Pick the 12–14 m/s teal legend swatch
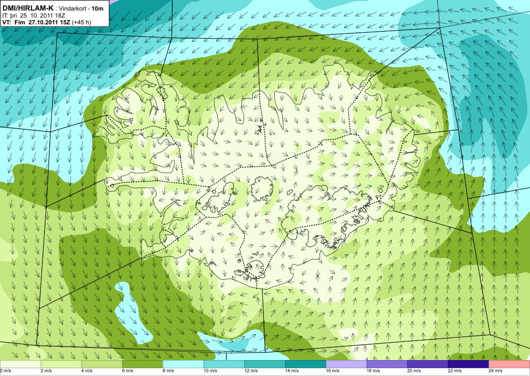Image resolution: width=530 pixels, height=376 pixels. click(264, 364)
